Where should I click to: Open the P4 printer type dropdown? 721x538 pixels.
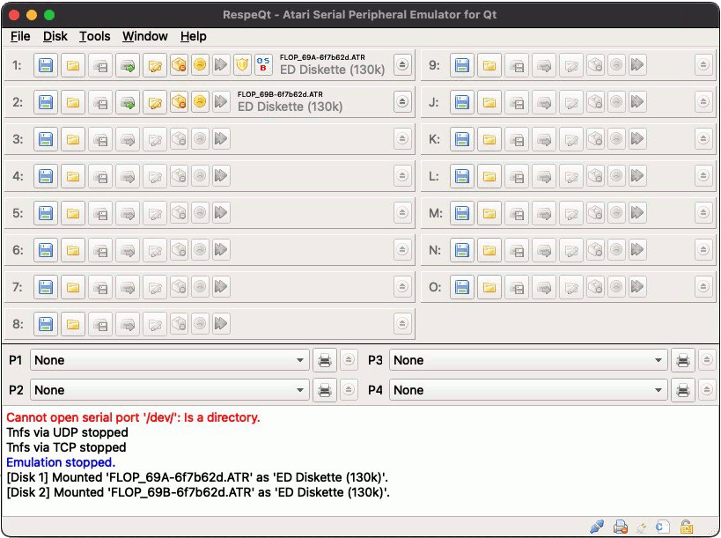[529, 390]
